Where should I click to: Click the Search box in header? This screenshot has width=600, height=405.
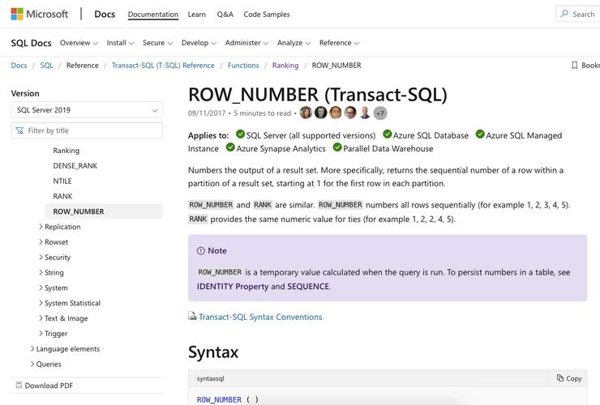(x=578, y=14)
